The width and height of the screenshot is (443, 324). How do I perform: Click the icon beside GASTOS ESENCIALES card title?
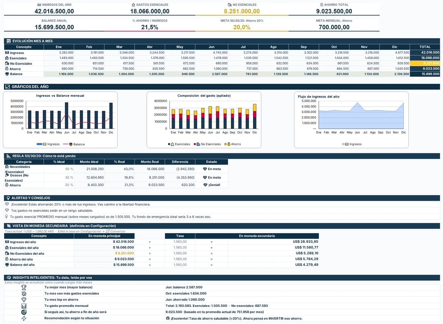133,5
